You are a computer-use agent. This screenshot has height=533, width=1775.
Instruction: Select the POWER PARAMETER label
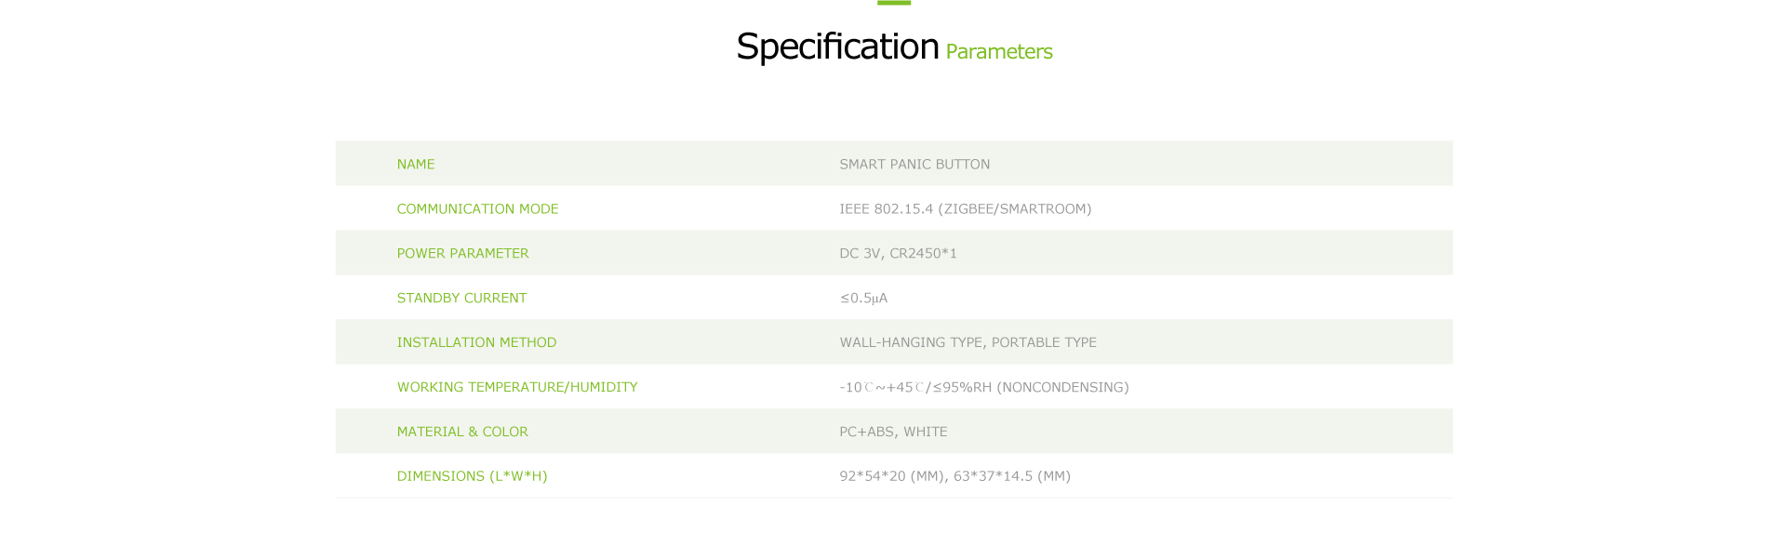coord(462,253)
